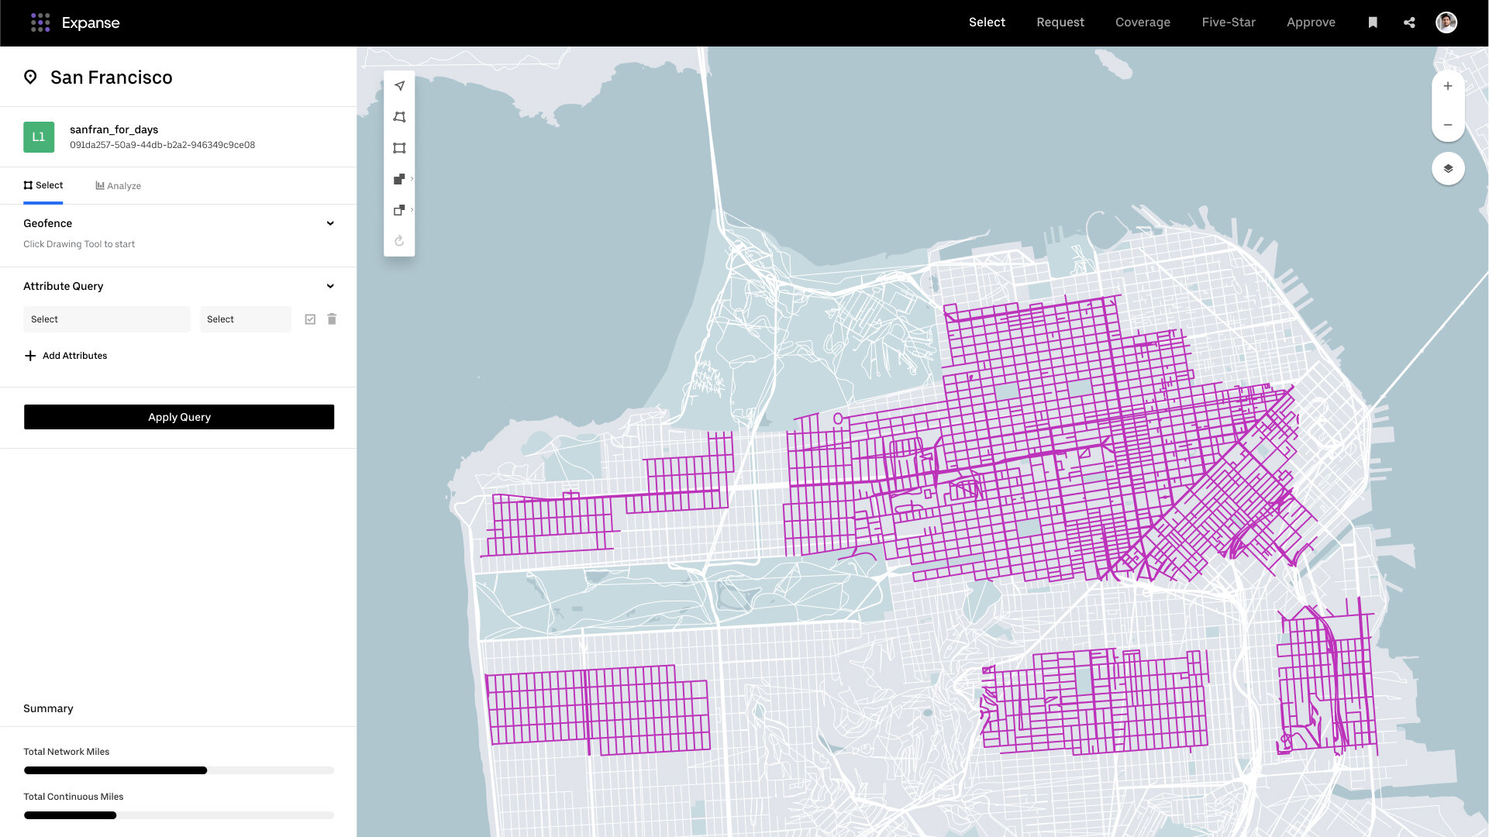Screen dimensions: 1489x837
Task: Collapse the Geofence section chevron
Action: coord(330,223)
